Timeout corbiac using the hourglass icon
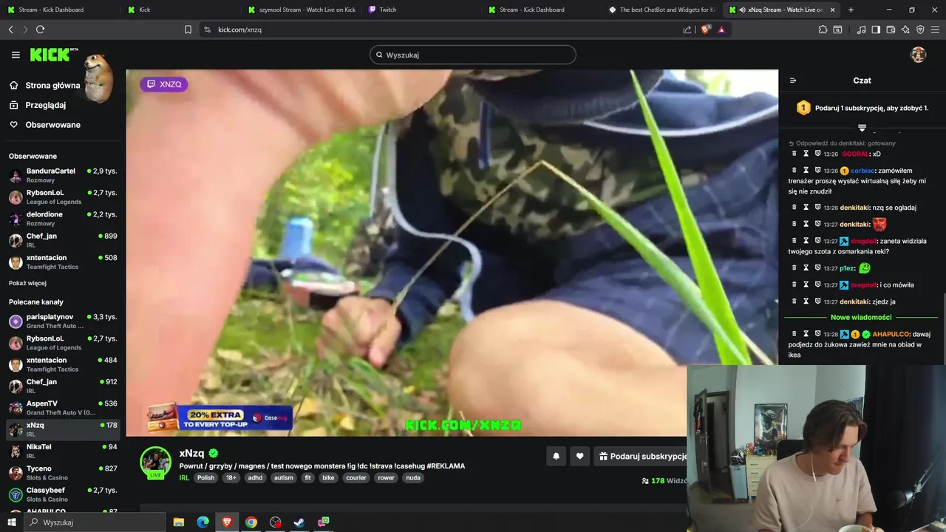Screen dimensions: 946x532 click(x=806, y=171)
